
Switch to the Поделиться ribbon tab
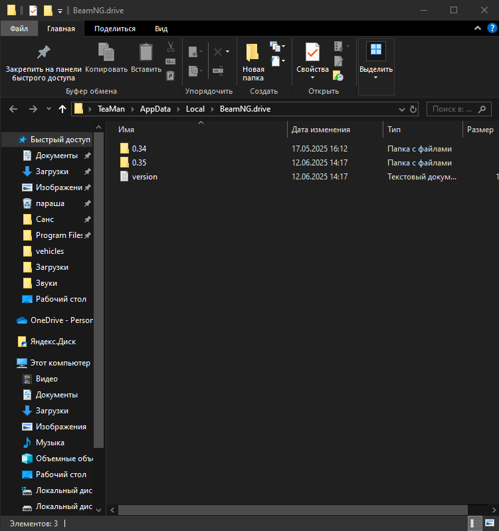pos(115,29)
